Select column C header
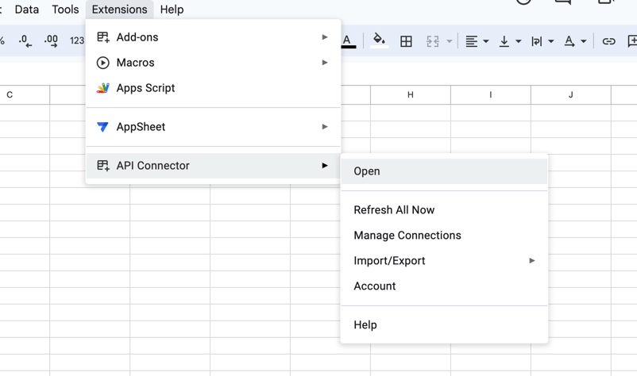The image size is (637, 376). pos(25,95)
